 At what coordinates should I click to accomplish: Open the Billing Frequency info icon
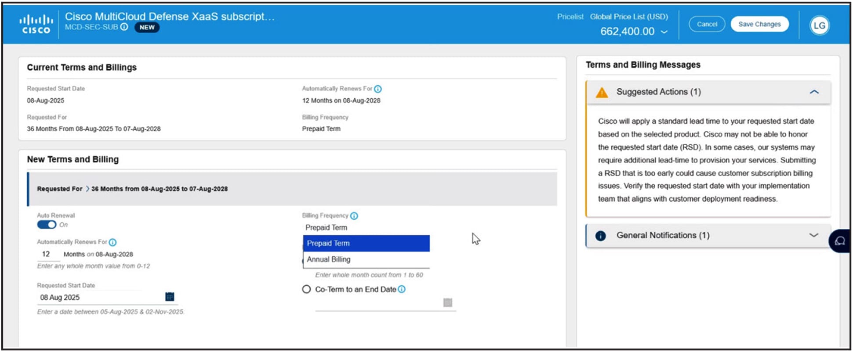(x=354, y=216)
